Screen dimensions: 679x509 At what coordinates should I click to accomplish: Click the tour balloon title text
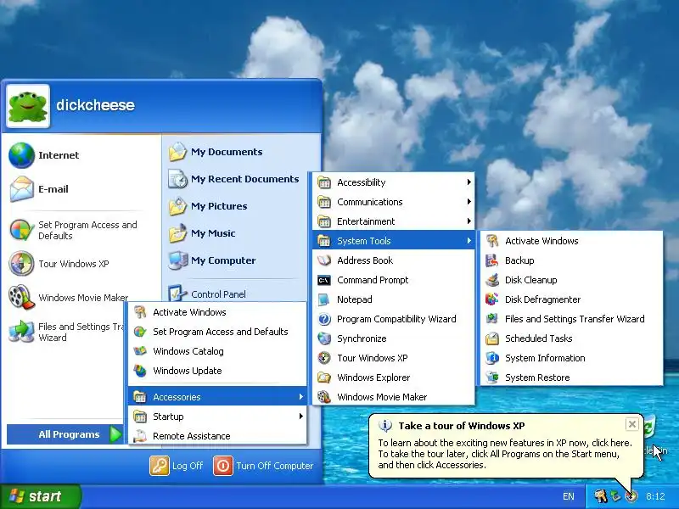pos(462,426)
